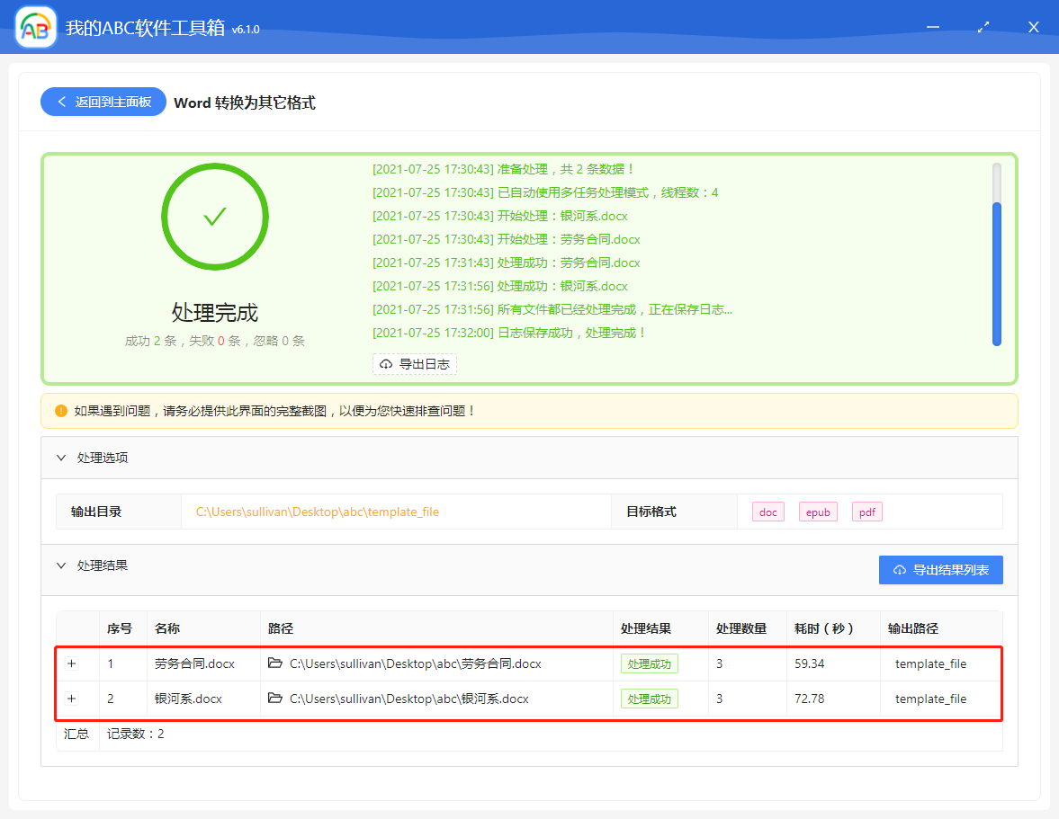Click the warning icon in the yellow banner

[60, 409]
